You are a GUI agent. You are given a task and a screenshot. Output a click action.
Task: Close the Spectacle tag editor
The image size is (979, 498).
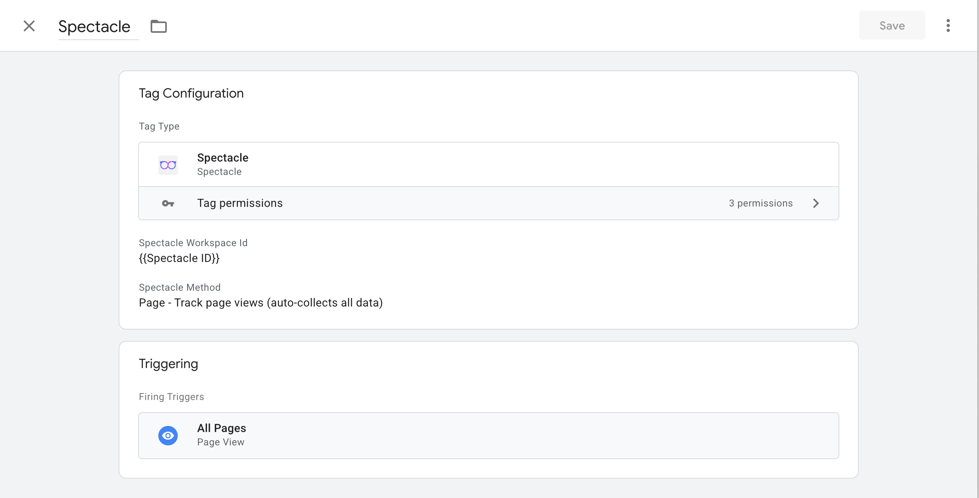(29, 26)
